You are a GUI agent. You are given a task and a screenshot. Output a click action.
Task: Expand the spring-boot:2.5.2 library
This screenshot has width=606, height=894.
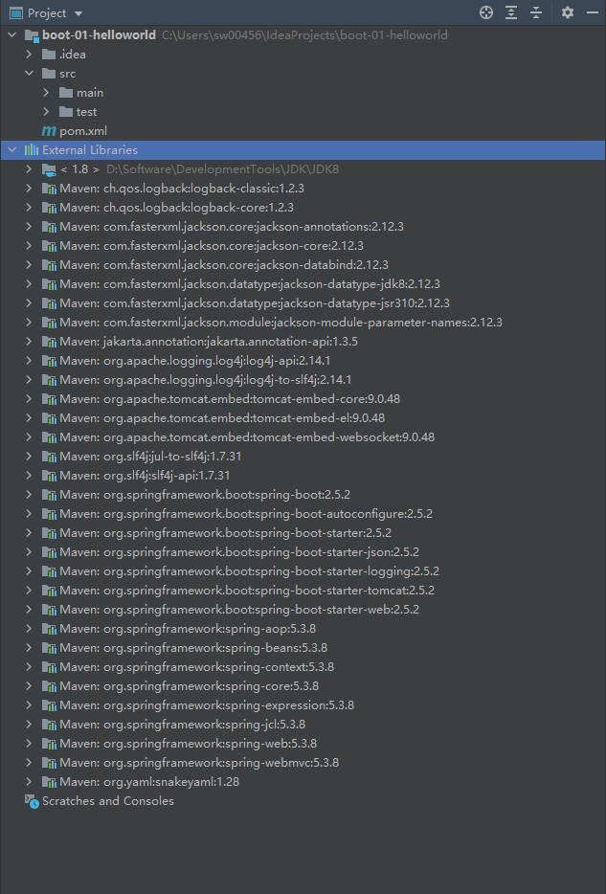point(29,495)
